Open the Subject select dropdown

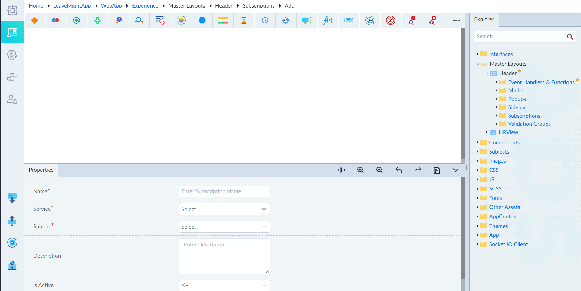tap(224, 227)
